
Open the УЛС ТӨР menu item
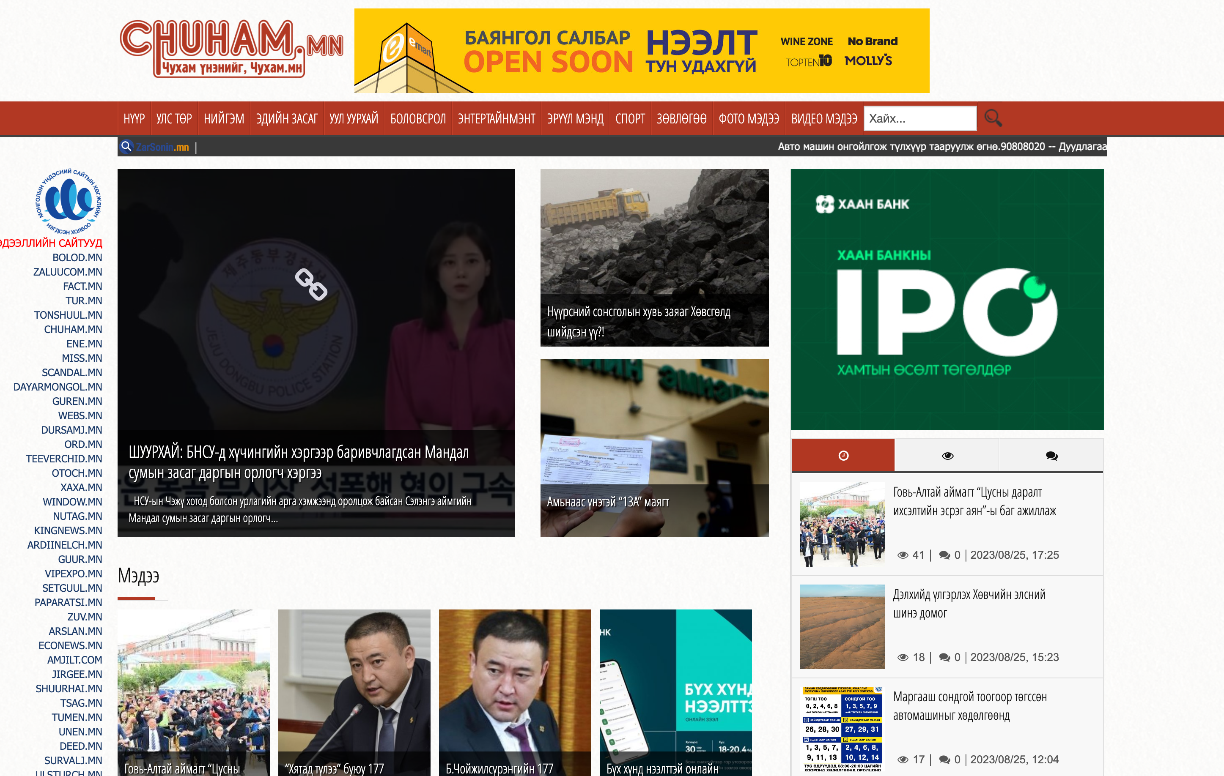pos(174,119)
